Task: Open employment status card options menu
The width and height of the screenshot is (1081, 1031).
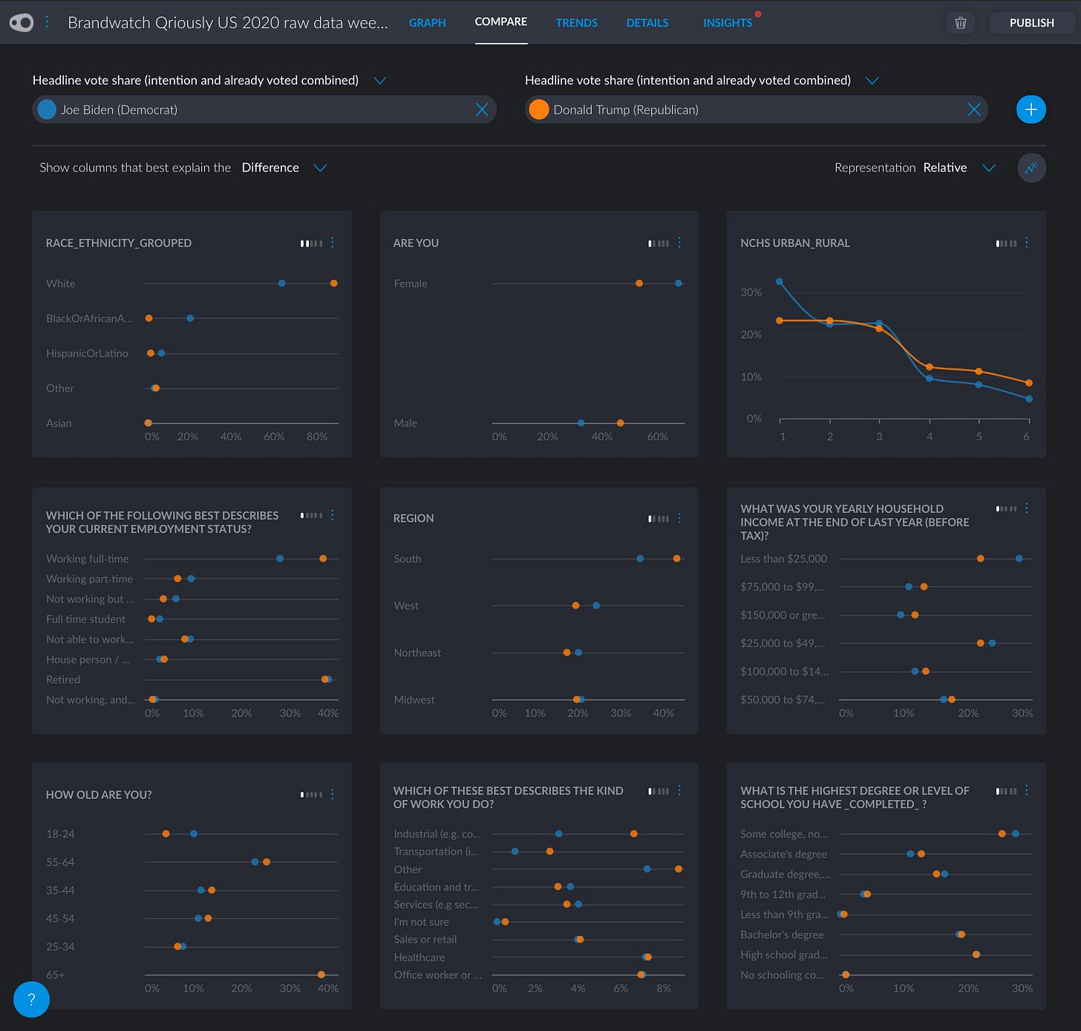Action: click(332, 515)
